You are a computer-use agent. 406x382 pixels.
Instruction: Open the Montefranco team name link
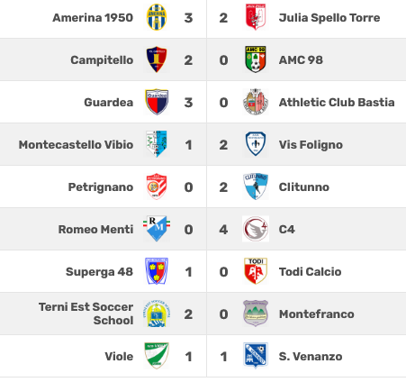click(x=317, y=314)
